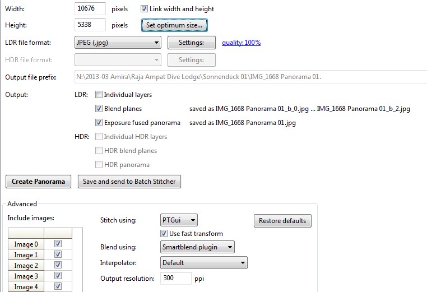Uncheck Image 0 in include list
Viewport: 427px width, 292px height.
58,244
